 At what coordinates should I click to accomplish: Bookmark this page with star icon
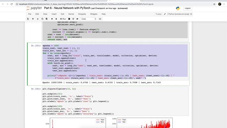[214, 4]
